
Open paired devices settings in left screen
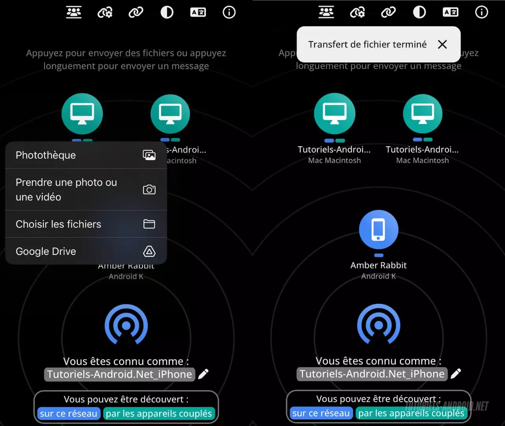105,13
